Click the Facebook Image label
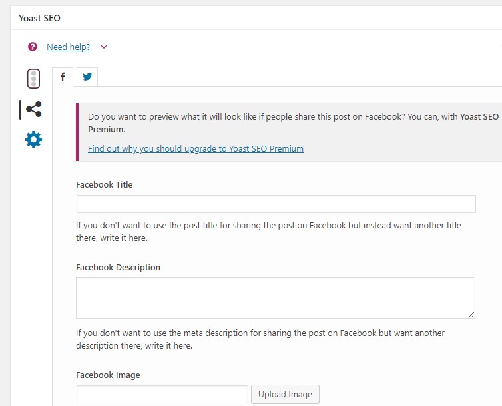Screen dimensions: 502x406 109,375
